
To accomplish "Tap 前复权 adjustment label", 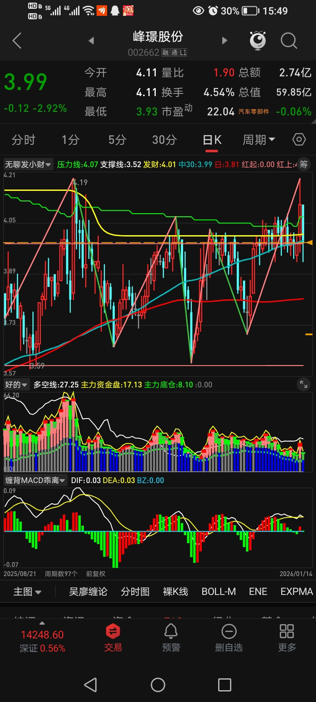I will click(96, 573).
